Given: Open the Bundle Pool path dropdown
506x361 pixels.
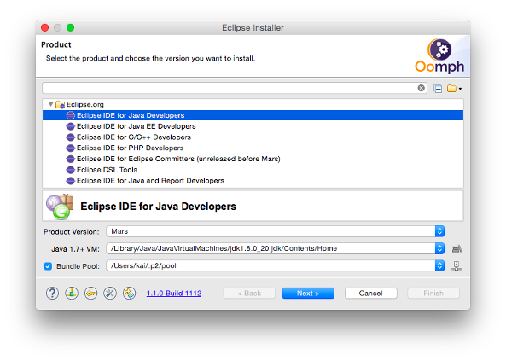Looking at the screenshot, I should 276,265.
